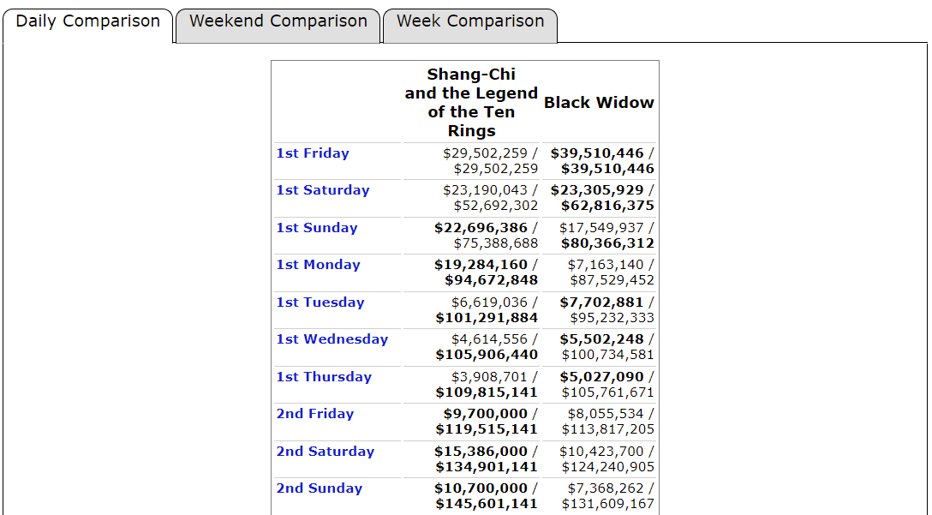
Task: Select the Daily Comparison tab
Action: 87,21
